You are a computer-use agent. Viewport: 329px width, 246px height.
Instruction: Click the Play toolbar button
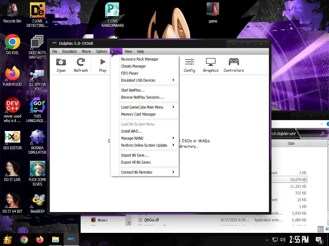pyautogui.click(x=102, y=65)
